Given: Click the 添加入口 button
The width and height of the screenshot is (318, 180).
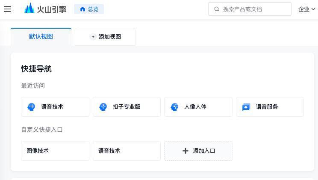Looking at the screenshot, I should tap(198, 151).
